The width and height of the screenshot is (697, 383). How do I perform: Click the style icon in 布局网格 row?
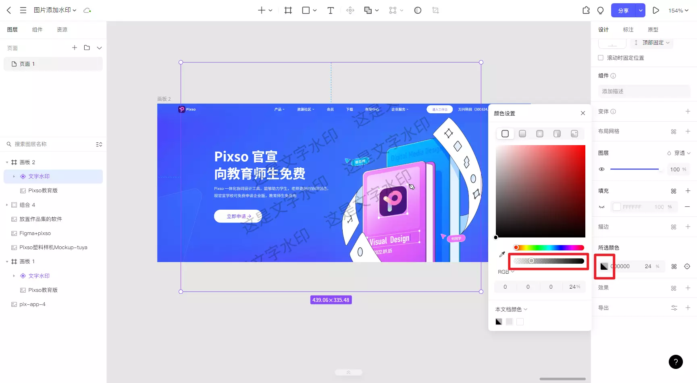tap(674, 131)
